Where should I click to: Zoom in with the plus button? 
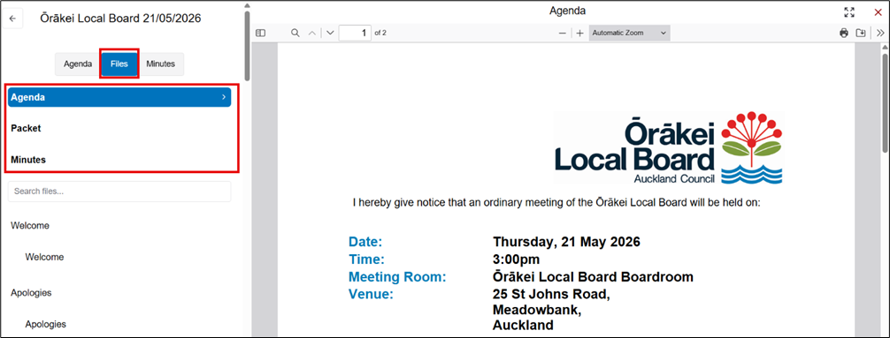point(579,33)
